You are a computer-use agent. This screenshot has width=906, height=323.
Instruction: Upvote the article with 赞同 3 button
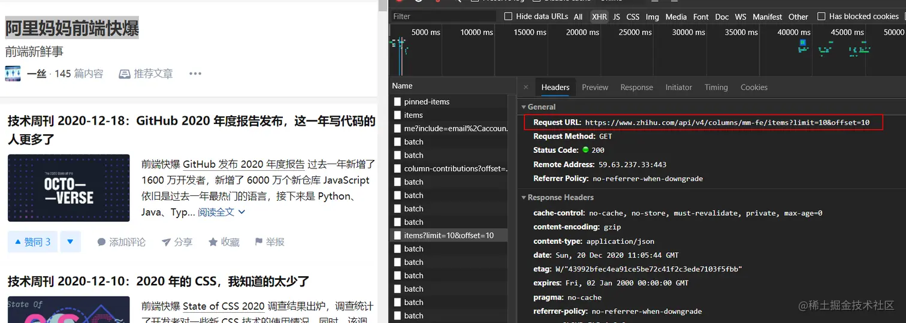pos(33,242)
